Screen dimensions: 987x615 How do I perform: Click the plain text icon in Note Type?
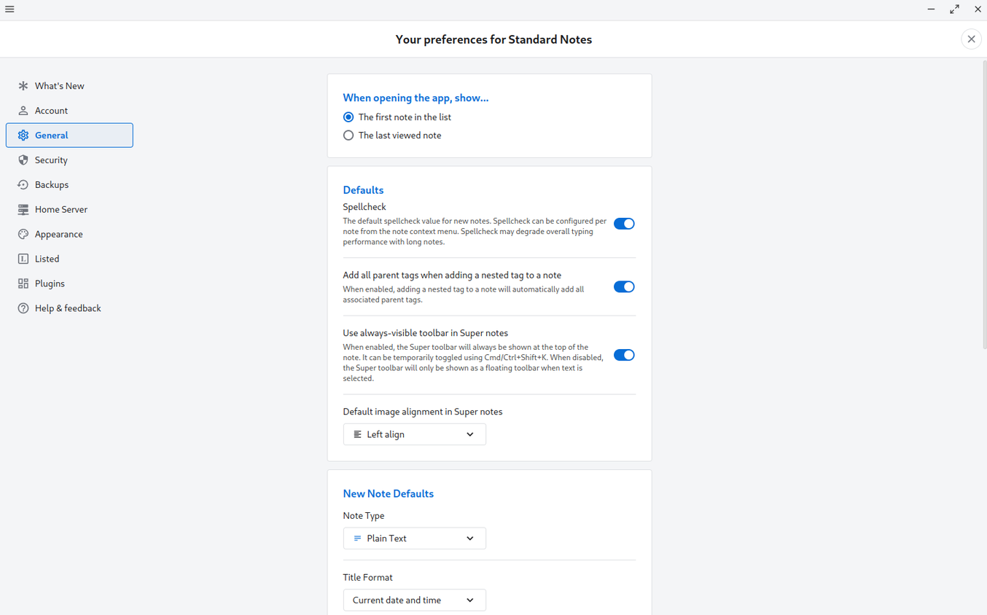tap(357, 538)
